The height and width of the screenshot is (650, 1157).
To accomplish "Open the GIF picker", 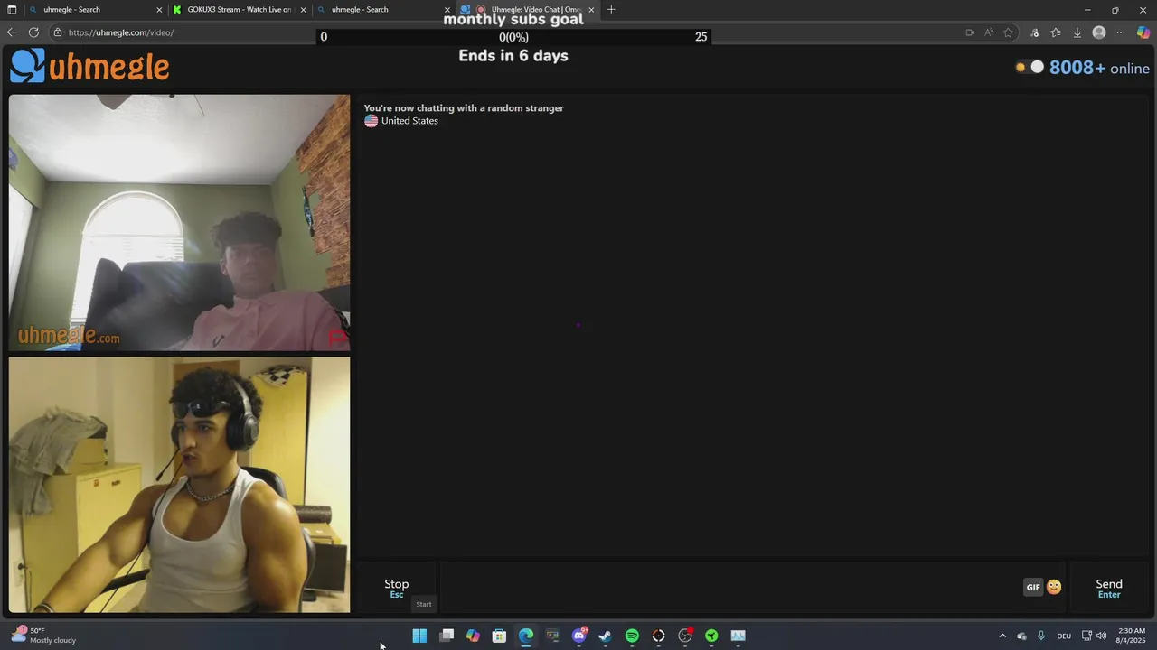I will pos(1033,587).
